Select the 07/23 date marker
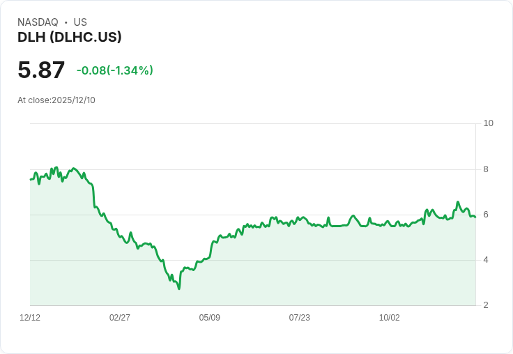 click(x=300, y=317)
